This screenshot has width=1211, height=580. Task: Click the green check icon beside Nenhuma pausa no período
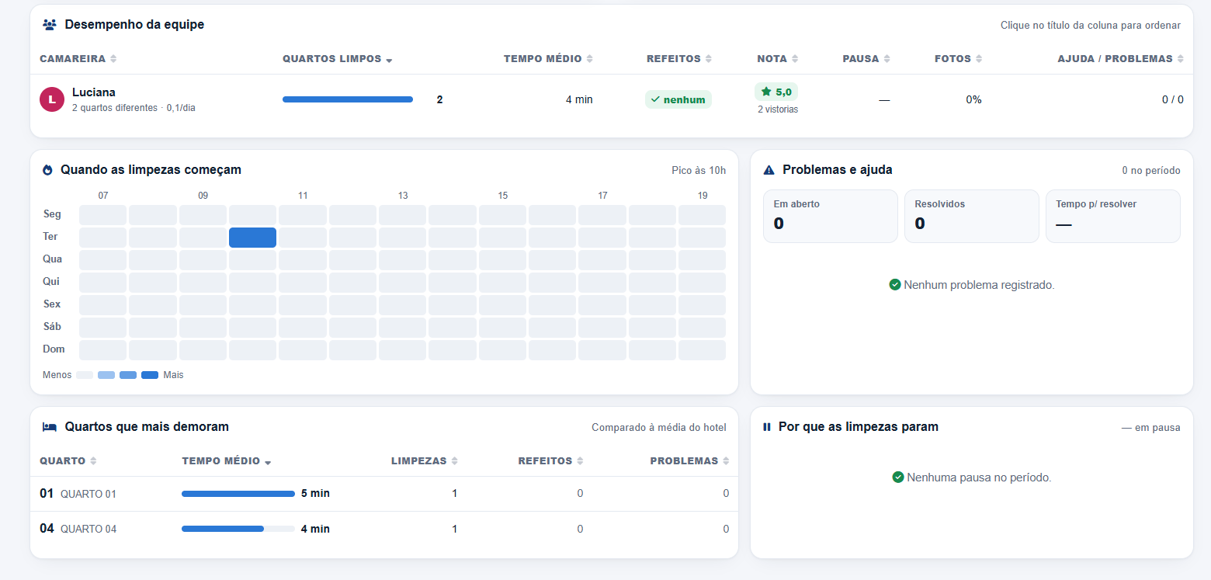[898, 478]
